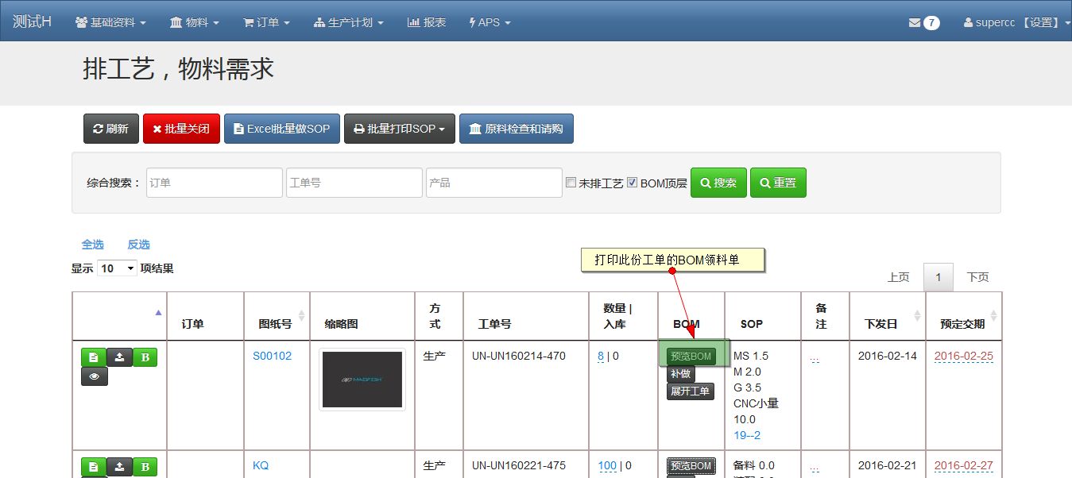Viewport: 1072px width, 478px height.
Task: Click the eye view icon in the S00102 row
Action: [x=94, y=376]
